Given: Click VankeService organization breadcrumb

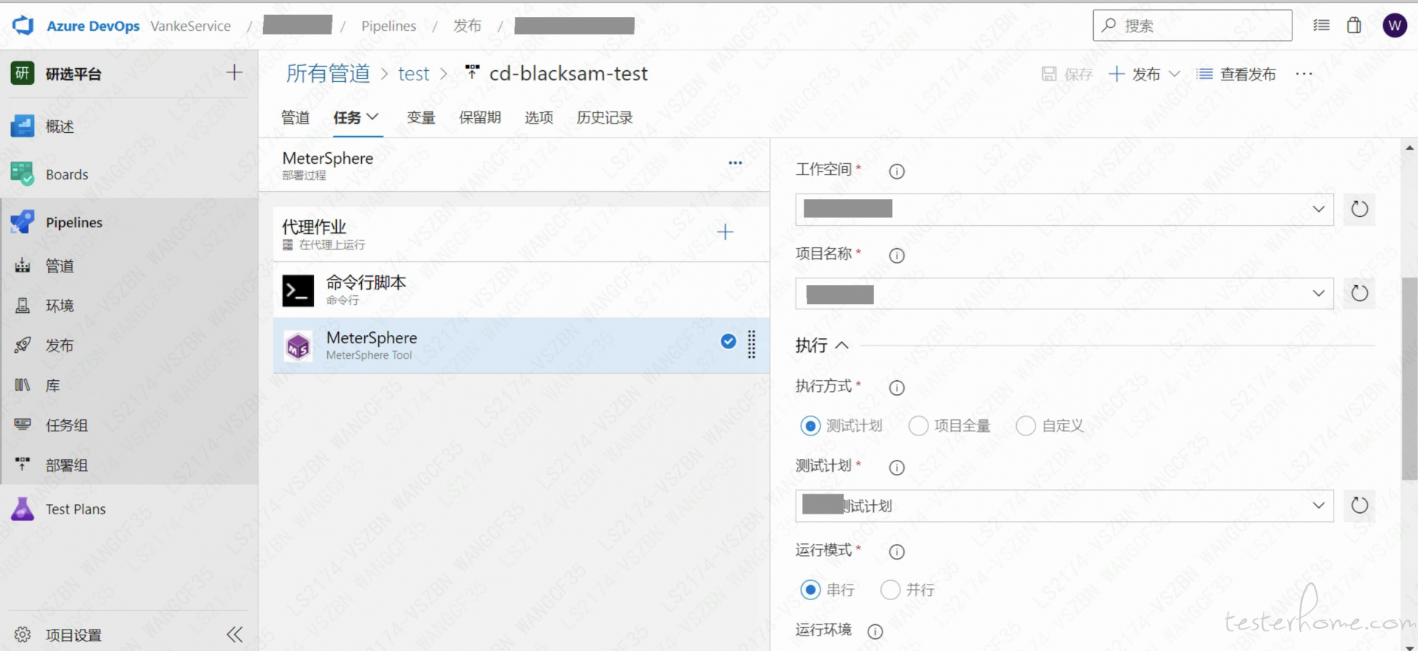Looking at the screenshot, I should point(191,26).
